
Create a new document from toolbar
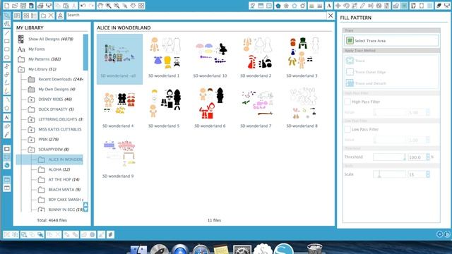click(6, 6)
